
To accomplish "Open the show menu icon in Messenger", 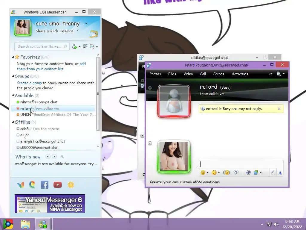I will pos(92,46).
